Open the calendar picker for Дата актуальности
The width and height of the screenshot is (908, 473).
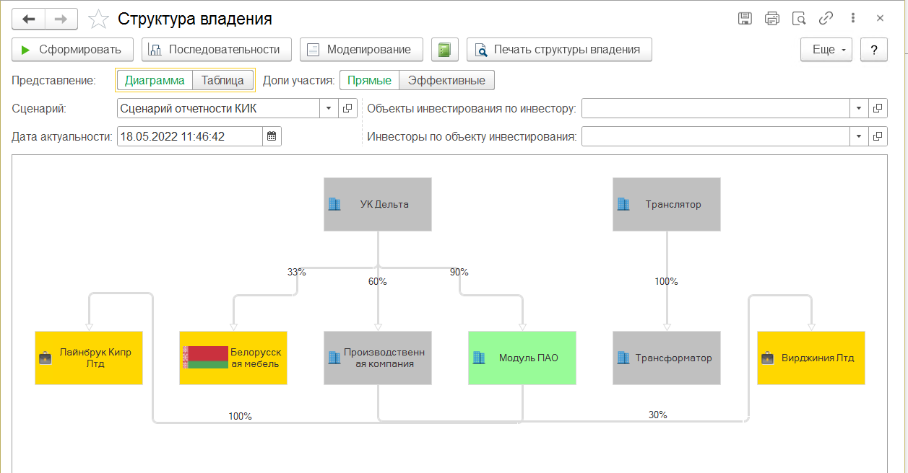pos(272,136)
